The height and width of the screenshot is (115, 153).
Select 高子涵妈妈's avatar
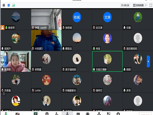[x=77, y=59]
